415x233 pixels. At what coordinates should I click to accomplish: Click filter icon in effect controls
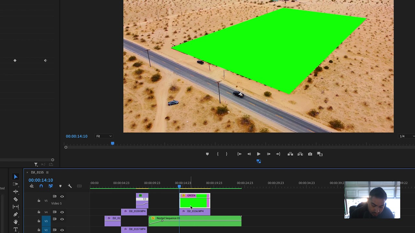click(36, 165)
